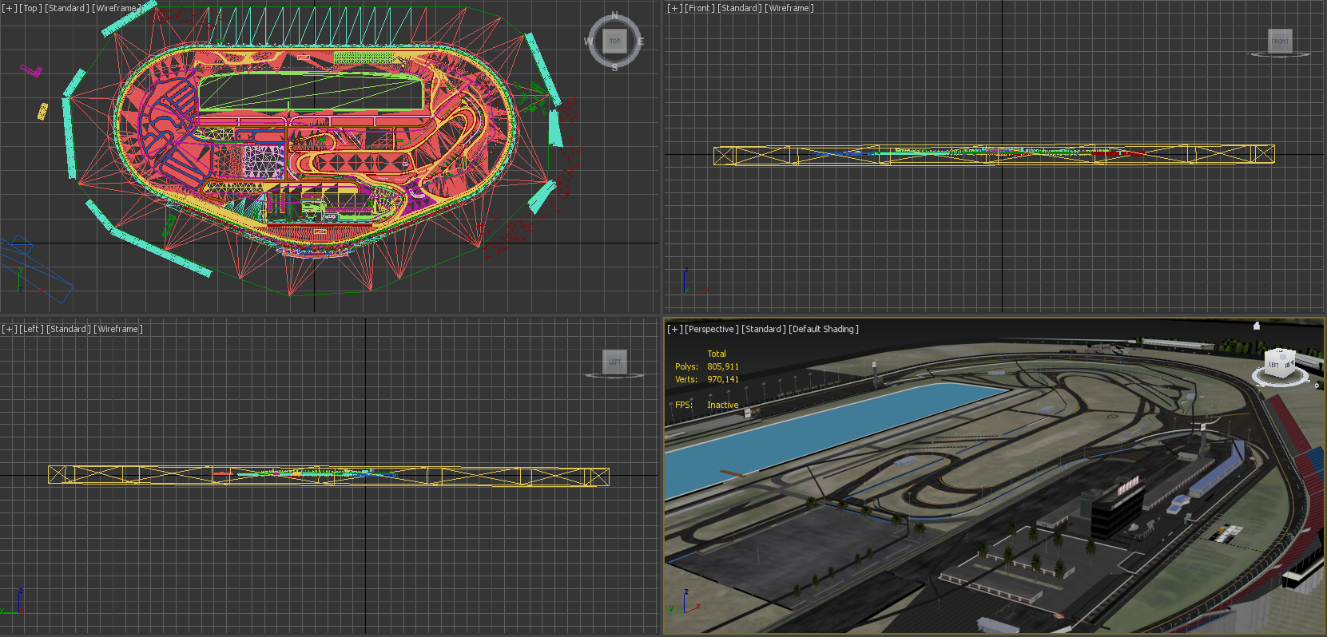Click the N compass letter on the Top ViewCube
Screen dimensions: 1327x637
click(614, 15)
